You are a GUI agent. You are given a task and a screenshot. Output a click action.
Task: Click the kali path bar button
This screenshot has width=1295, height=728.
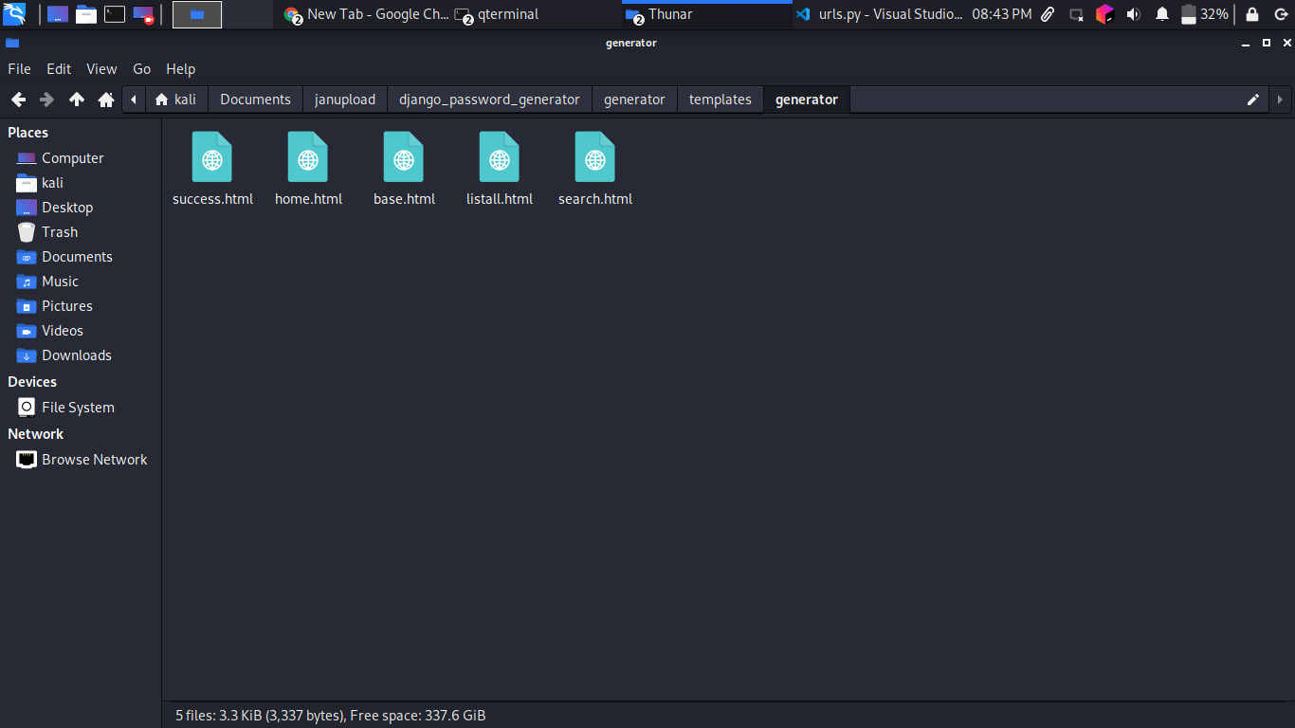click(x=176, y=100)
